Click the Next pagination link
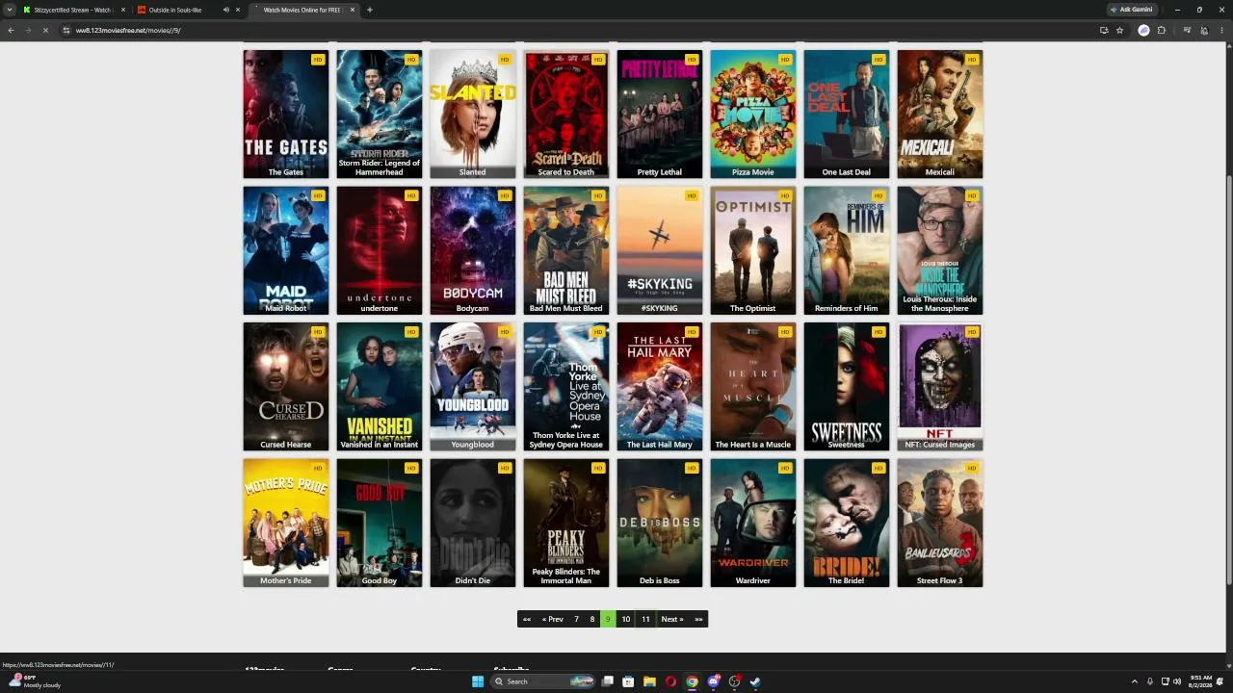 coord(672,619)
